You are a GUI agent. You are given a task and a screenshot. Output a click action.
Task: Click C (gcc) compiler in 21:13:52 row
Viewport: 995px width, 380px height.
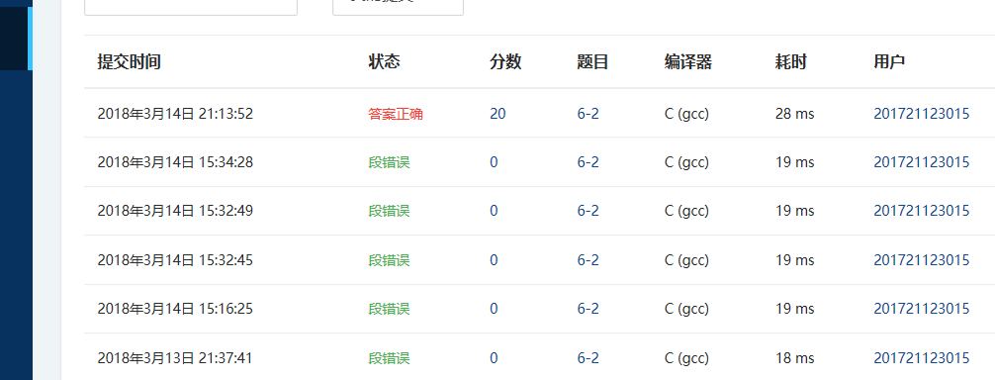click(x=686, y=114)
